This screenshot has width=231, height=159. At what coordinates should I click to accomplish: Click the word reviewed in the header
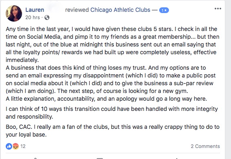click(77, 10)
